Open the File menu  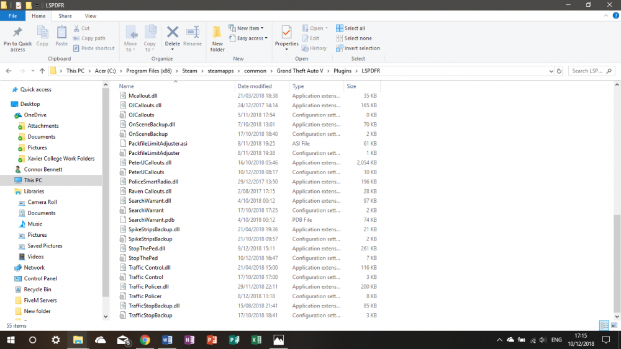tap(12, 16)
